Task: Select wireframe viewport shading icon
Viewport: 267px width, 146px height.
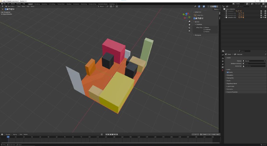Action: pos(211,6)
